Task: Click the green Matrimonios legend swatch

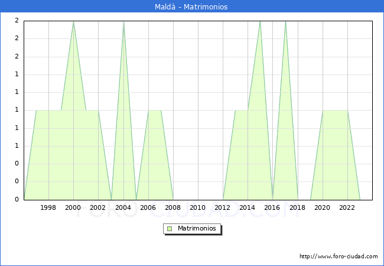Action: pos(170,229)
